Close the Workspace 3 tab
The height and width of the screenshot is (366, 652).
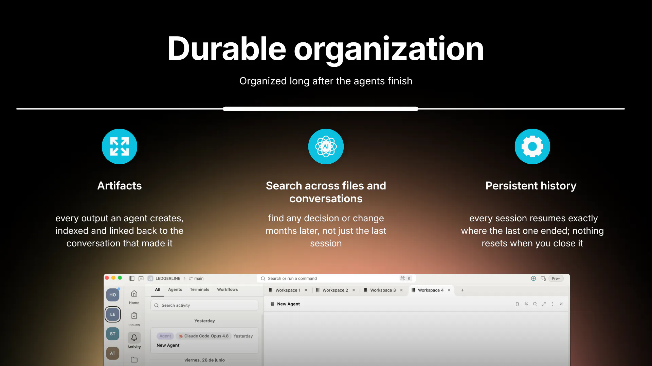point(401,290)
